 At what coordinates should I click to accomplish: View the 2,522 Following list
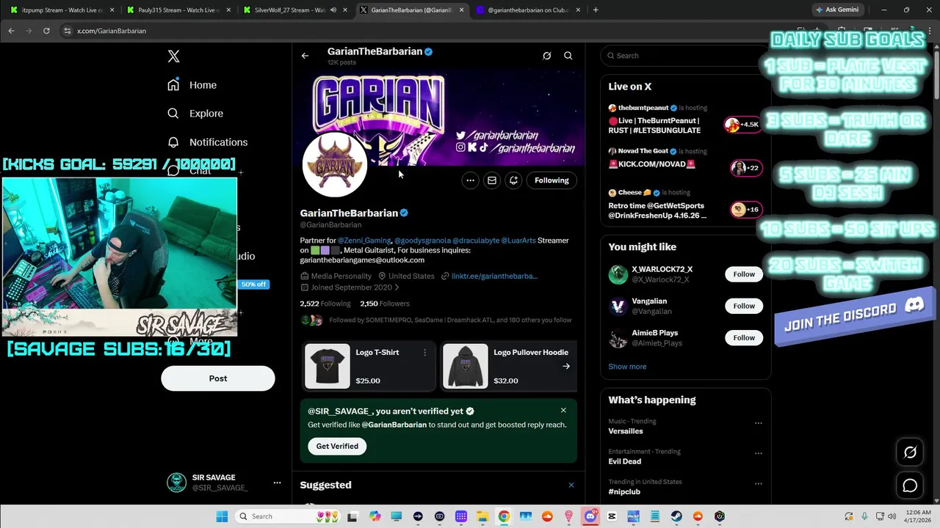325,304
